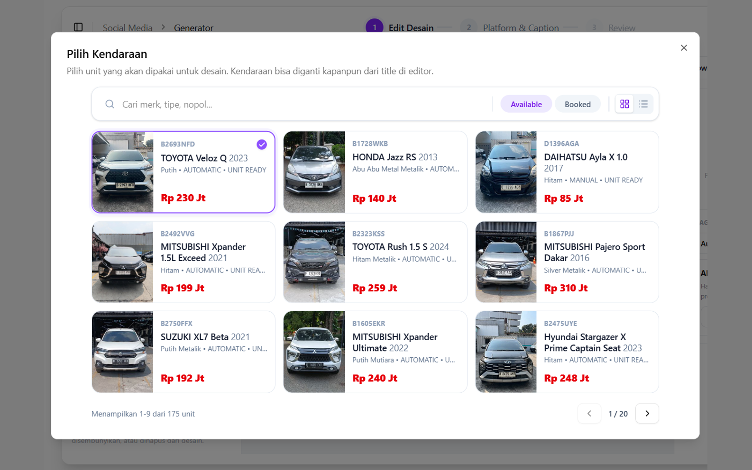Click plate number B1605EKR
The width and height of the screenshot is (752, 470).
click(368, 324)
